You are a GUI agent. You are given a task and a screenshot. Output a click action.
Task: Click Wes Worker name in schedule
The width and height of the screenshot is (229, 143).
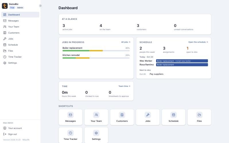[146, 61]
